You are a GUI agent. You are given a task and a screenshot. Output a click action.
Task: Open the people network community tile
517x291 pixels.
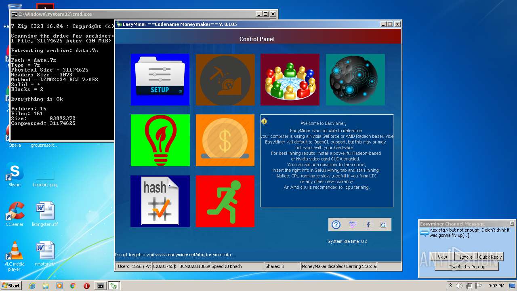tap(290, 80)
